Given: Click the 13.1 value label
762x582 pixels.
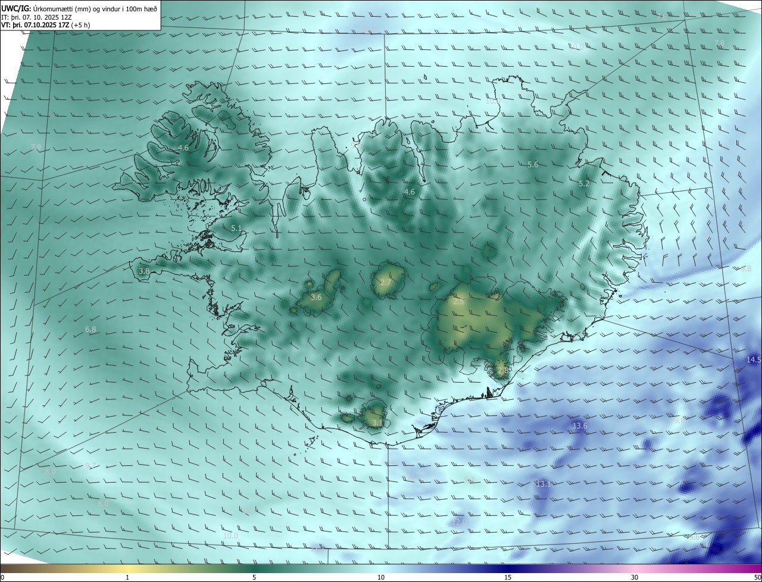Looking at the screenshot, I should pyautogui.click(x=544, y=484).
